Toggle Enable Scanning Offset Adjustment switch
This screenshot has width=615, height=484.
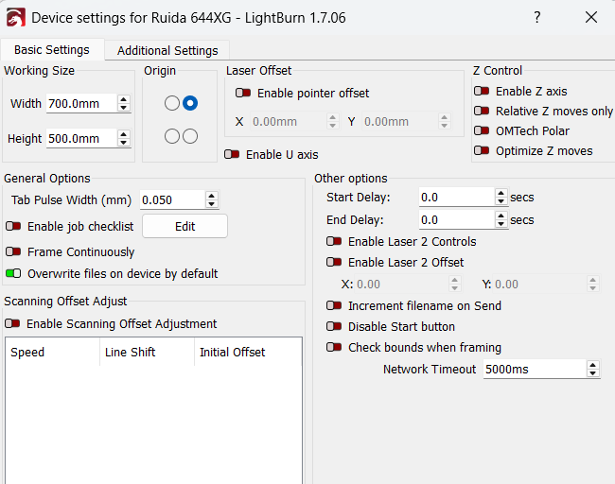point(12,323)
